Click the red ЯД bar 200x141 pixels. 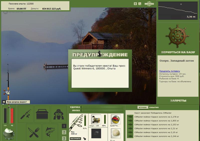point(12,115)
